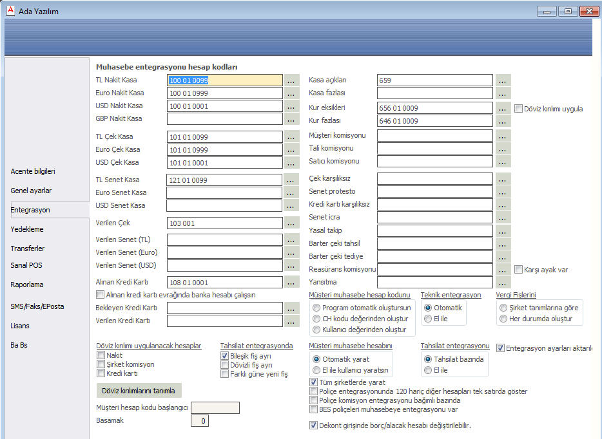Viewport: 602px width, 439px height.
Task: Open account picker for Kur eksikleri
Action: (503, 108)
